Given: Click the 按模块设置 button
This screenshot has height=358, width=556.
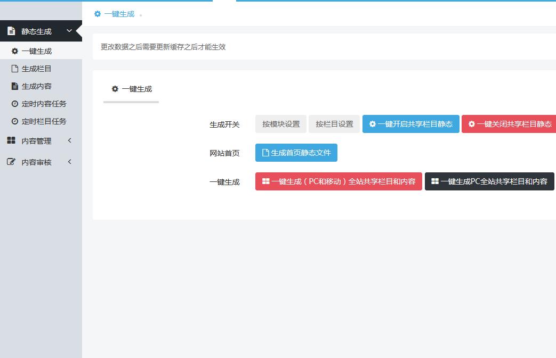Looking at the screenshot, I should (x=281, y=124).
